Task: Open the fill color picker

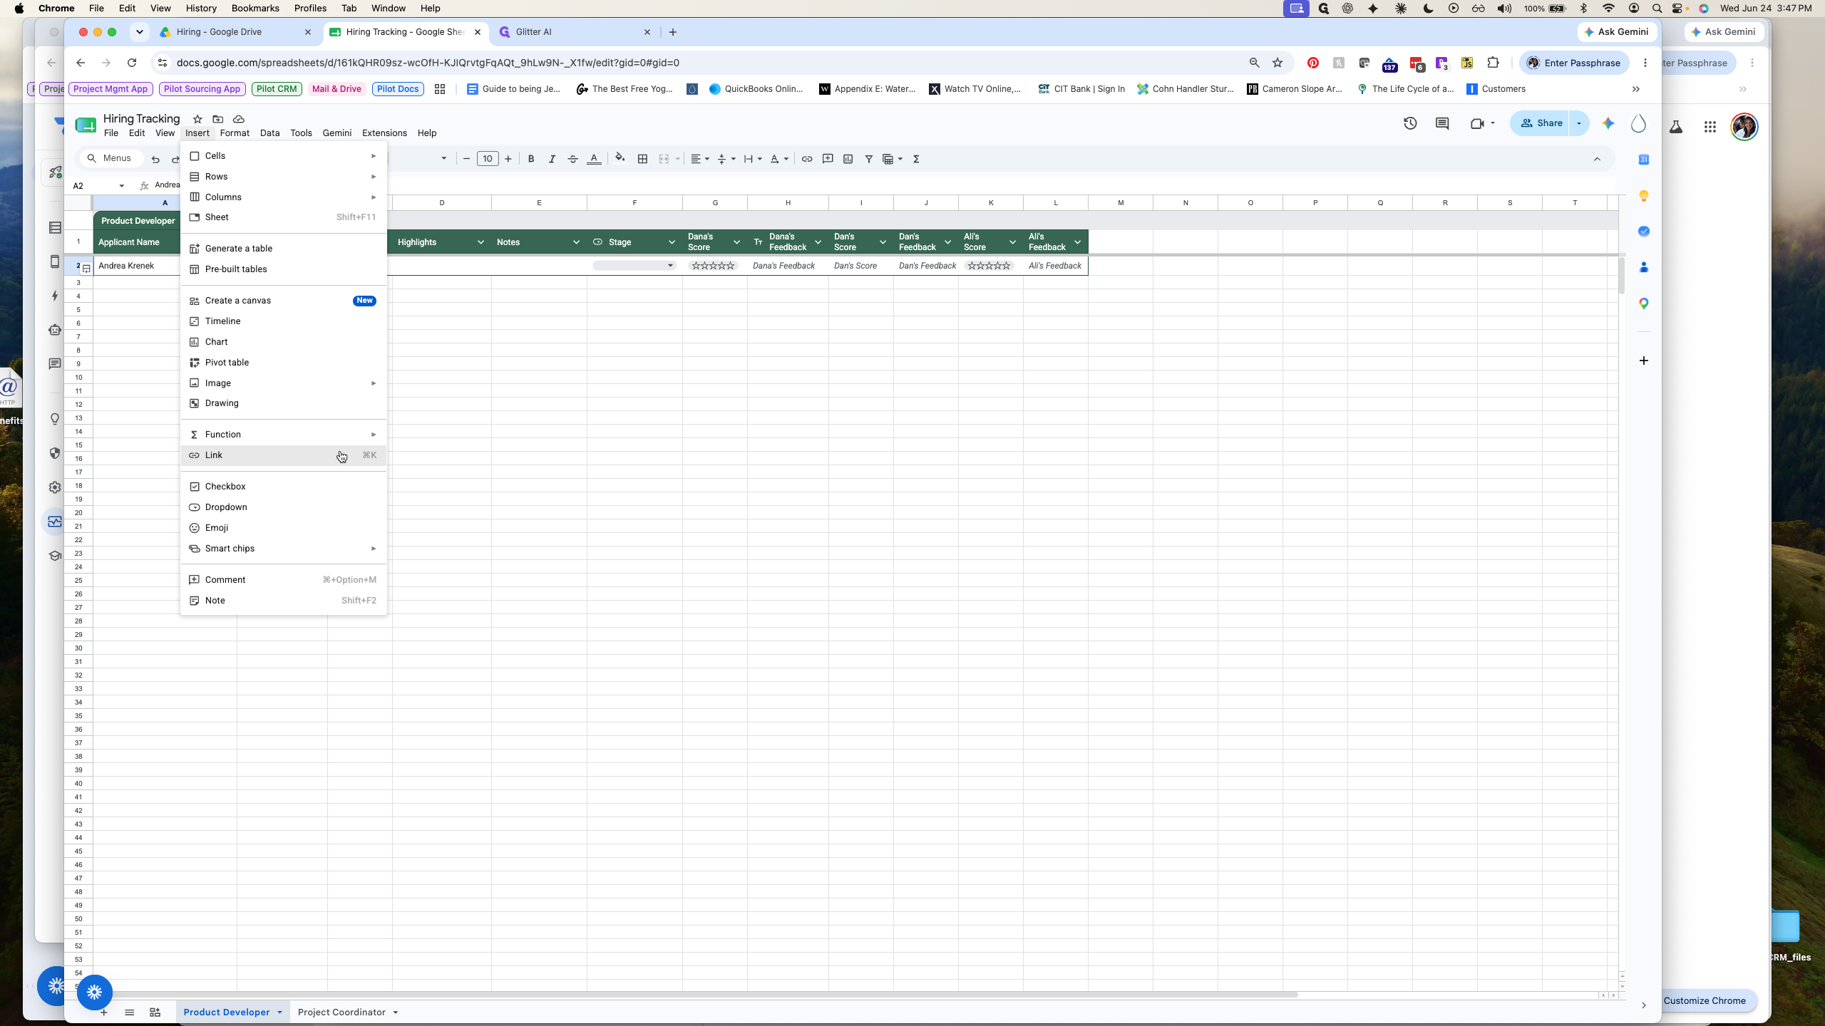Action: [620, 158]
